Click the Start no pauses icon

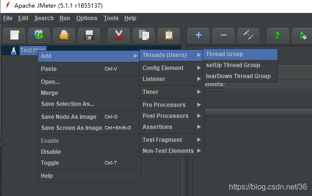click(303, 35)
